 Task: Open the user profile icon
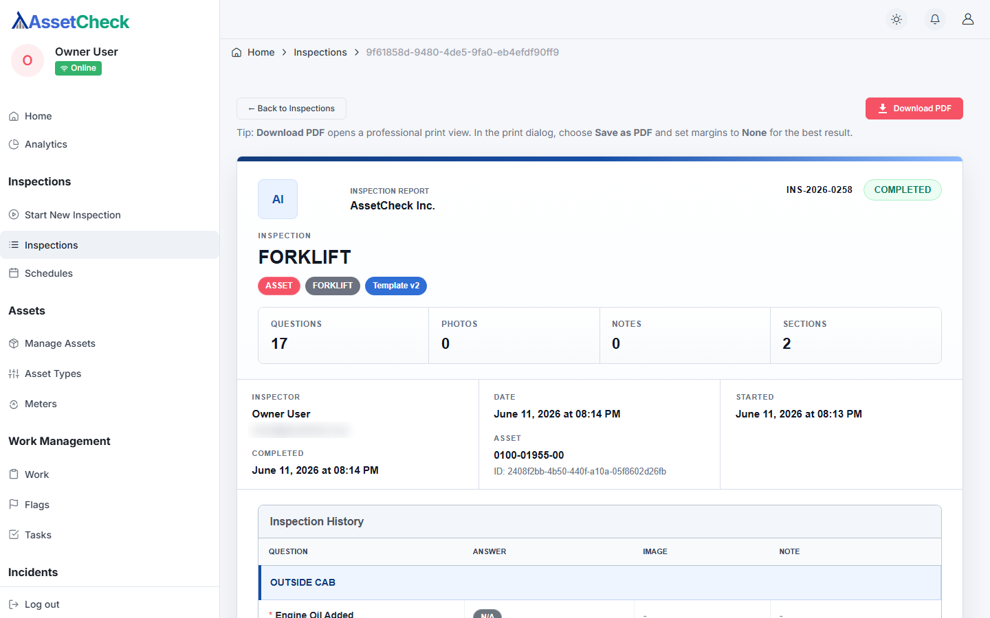(x=968, y=19)
